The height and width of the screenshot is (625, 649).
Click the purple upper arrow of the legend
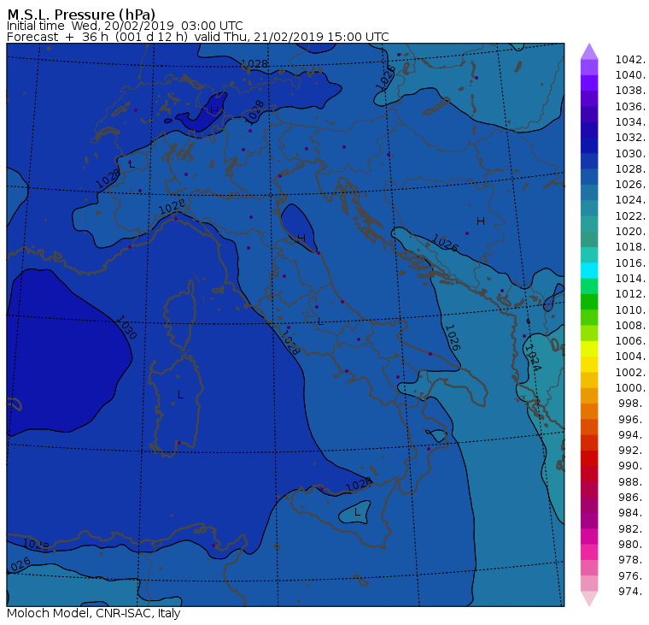point(589,51)
